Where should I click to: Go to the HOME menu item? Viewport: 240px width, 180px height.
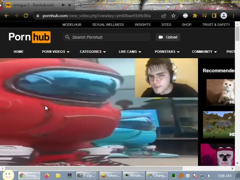19,52
